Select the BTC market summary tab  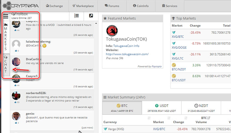coord(122,108)
